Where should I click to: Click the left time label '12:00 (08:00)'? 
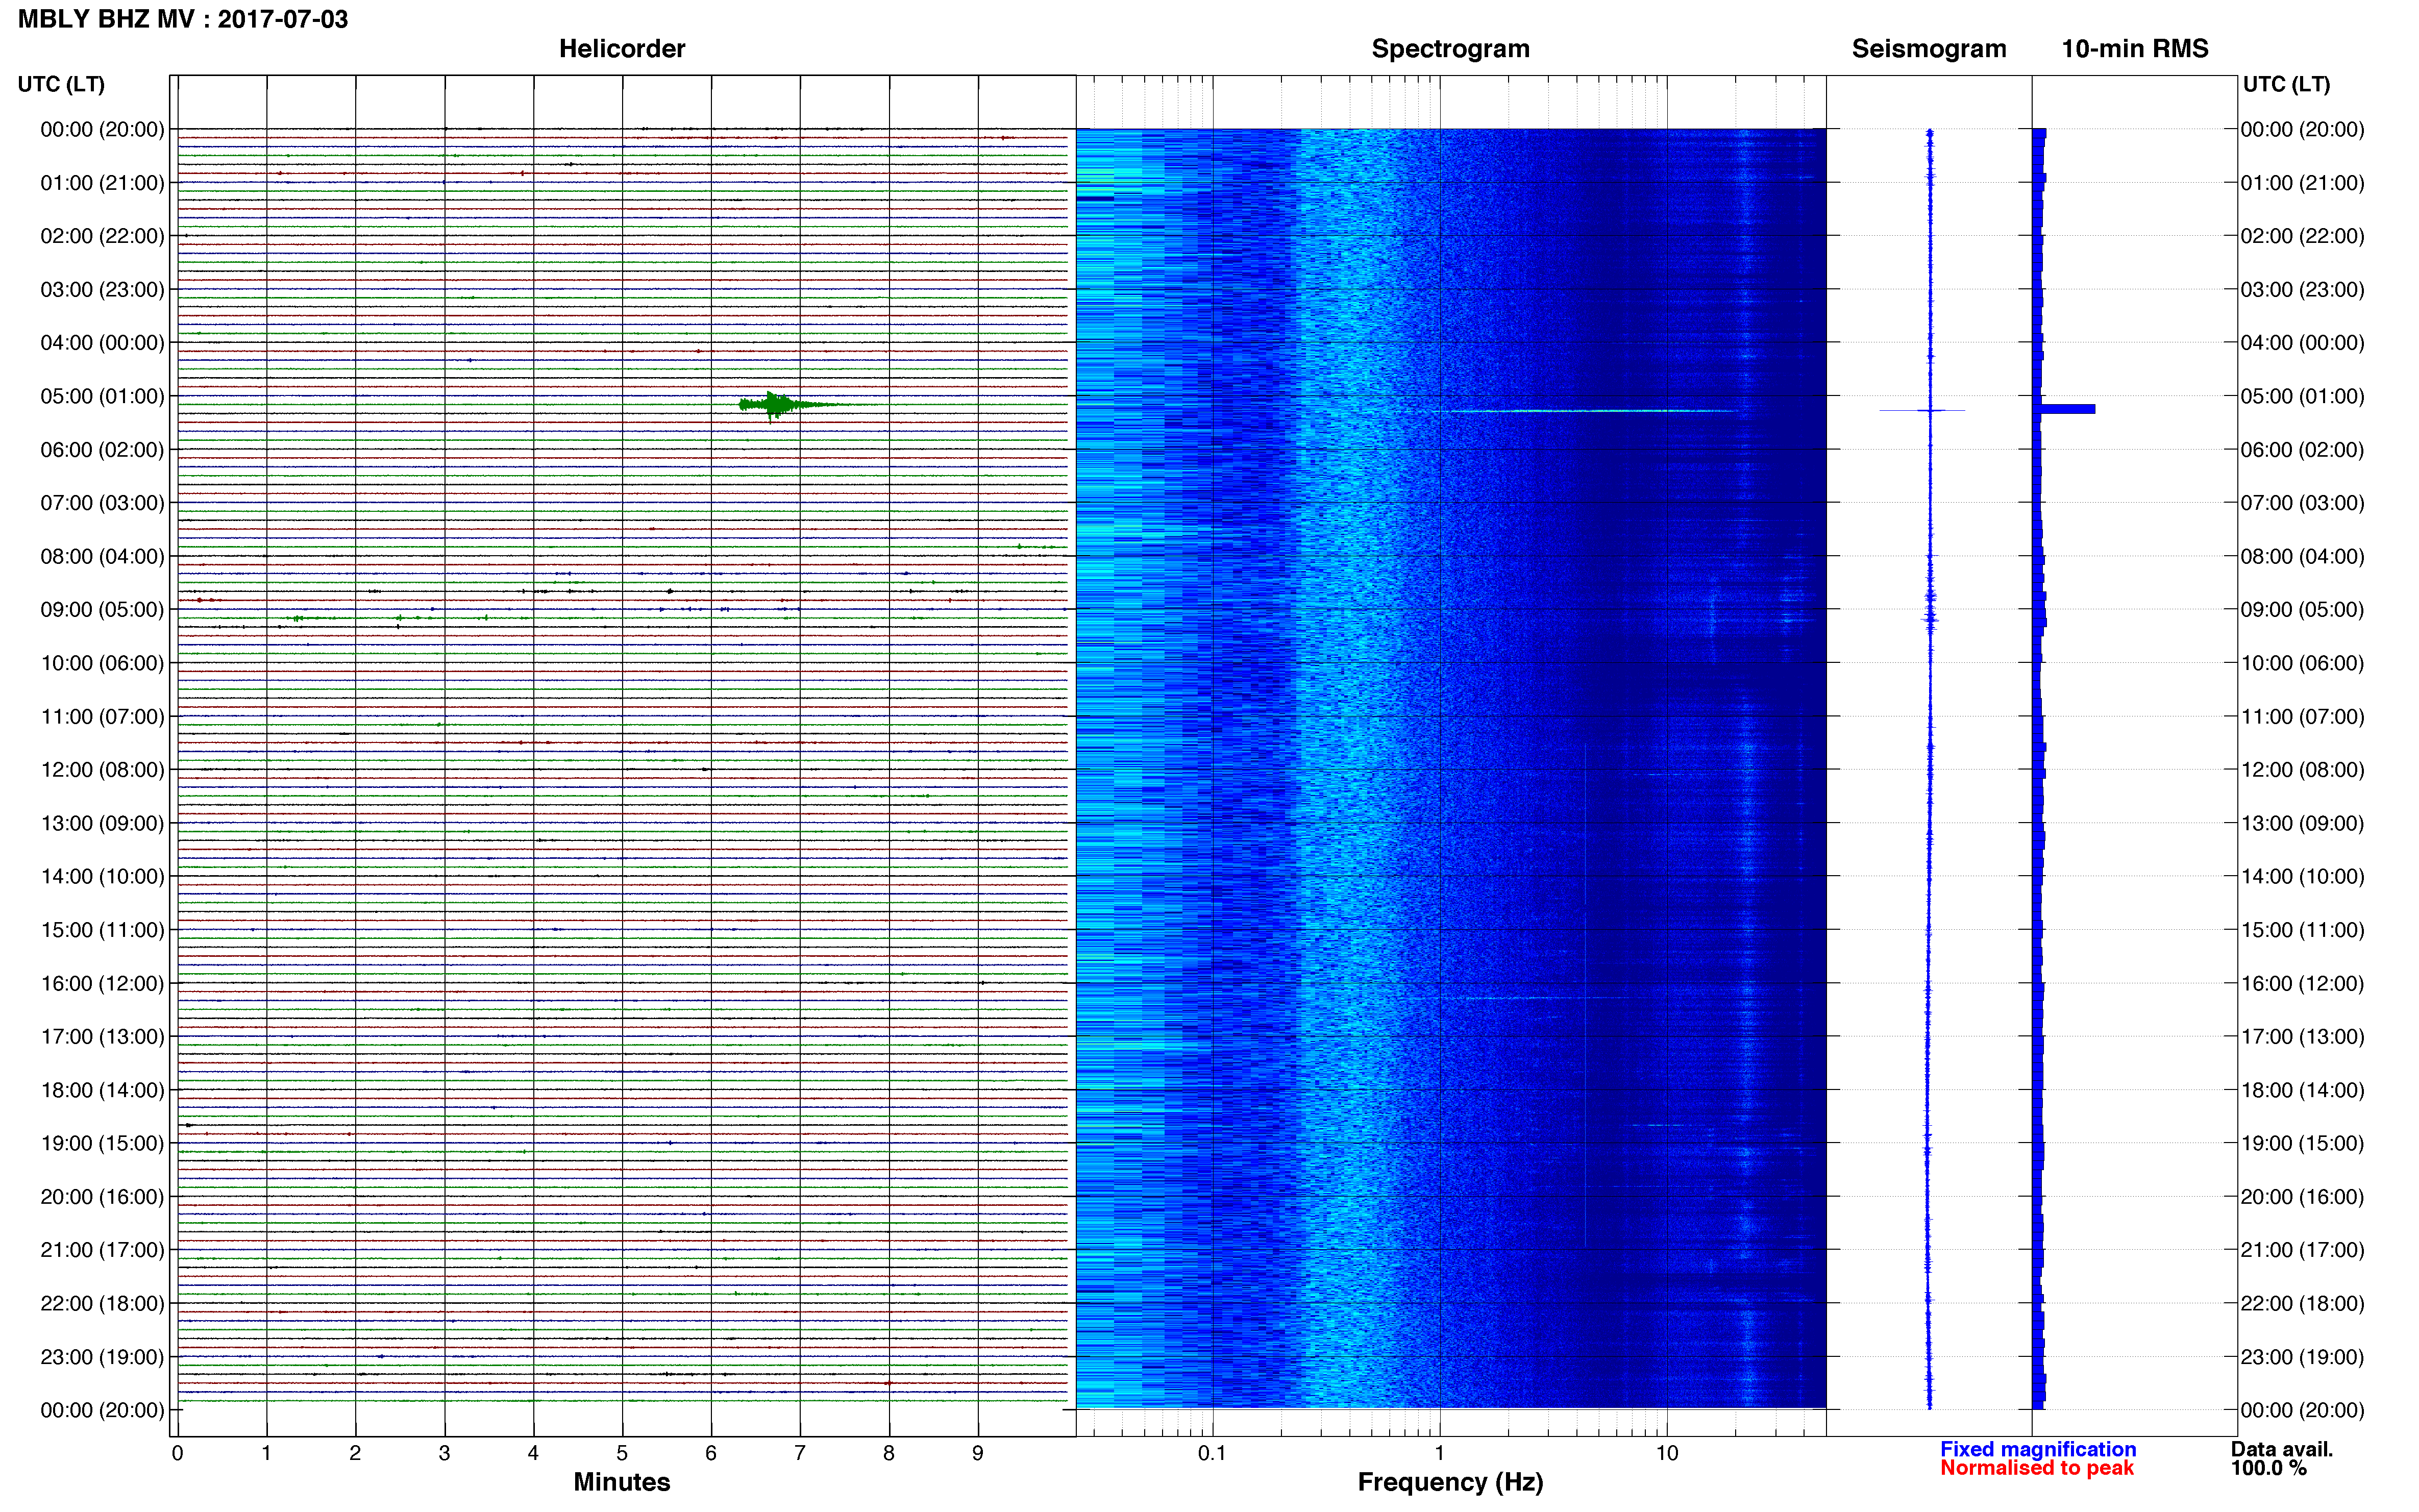point(102,770)
